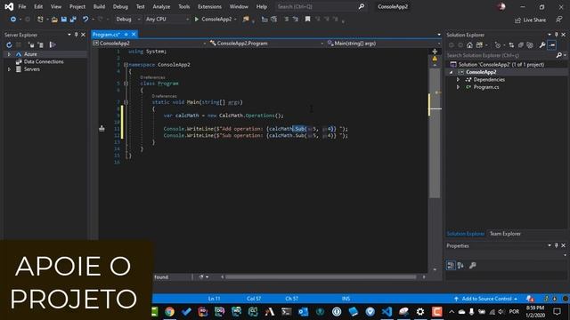Click Sync with Active Document icon
Viewport: 570px width, 320px height.
511,45
